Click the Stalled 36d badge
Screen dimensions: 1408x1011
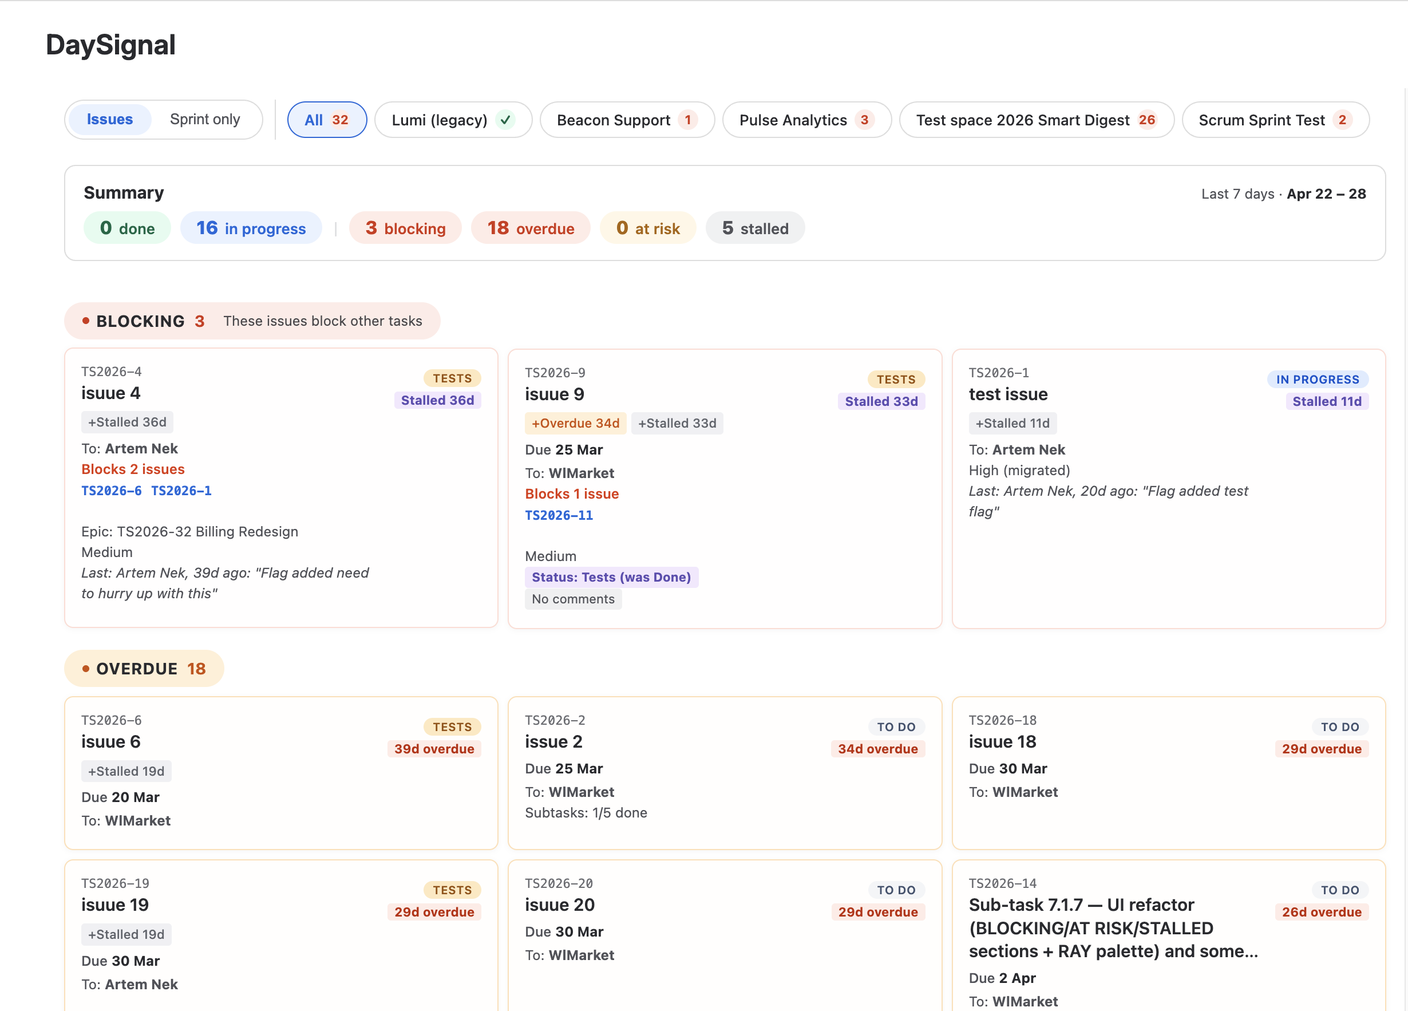click(x=437, y=400)
